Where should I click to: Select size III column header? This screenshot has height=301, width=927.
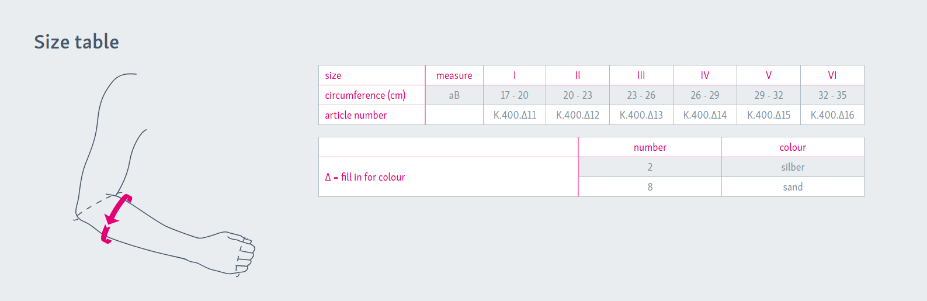pyautogui.click(x=641, y=75)
